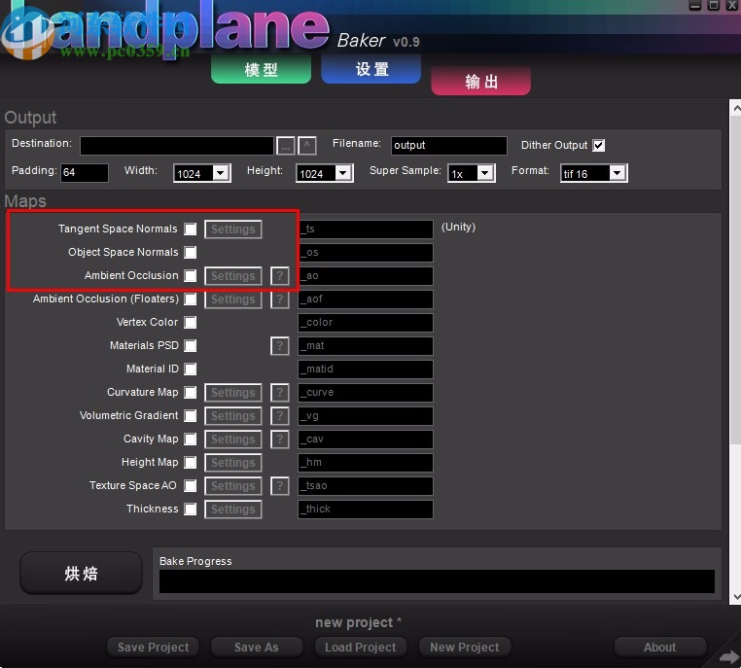Open help '?' for Ambient Occlusion
741x668 pixels.
[280, 276]
